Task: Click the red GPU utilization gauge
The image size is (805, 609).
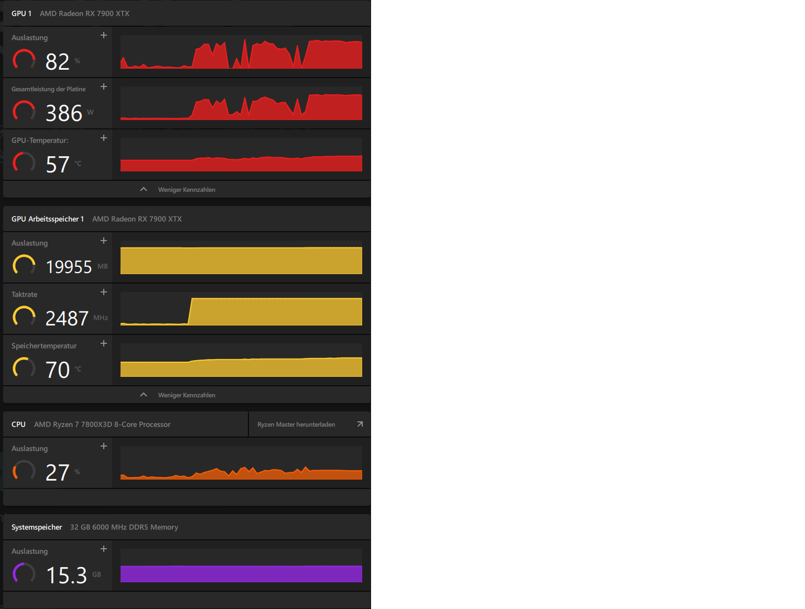Action: (24, 60)
